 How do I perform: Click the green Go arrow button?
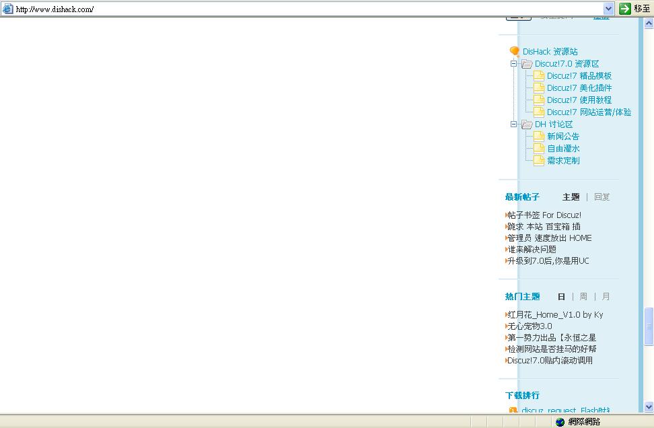coord(624,8)
